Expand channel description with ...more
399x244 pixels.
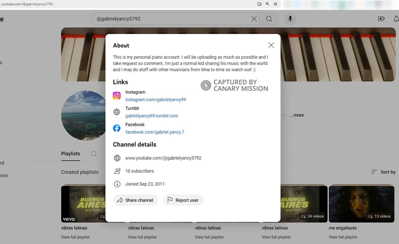[x=297, y=115]
